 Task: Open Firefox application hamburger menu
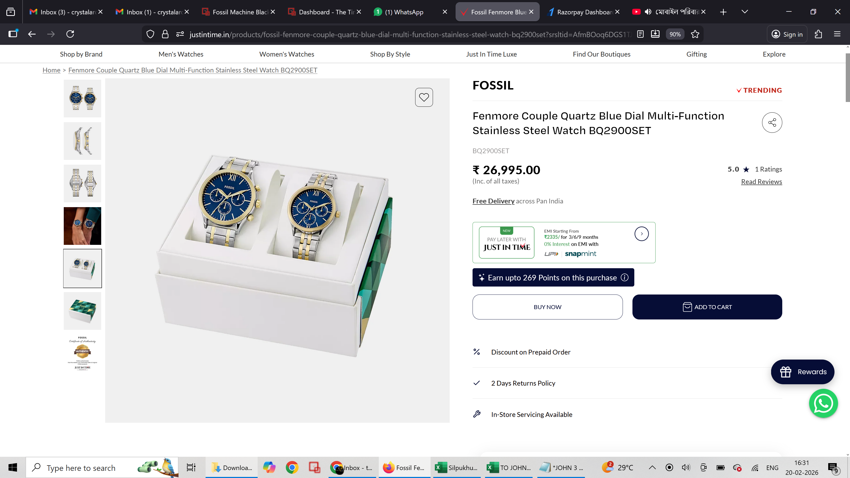tap(837, 34)
